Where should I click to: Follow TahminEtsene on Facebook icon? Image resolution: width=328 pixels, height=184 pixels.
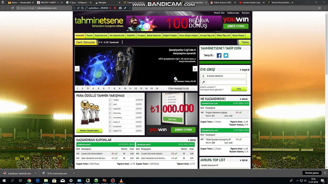click(x=219, y=55)
